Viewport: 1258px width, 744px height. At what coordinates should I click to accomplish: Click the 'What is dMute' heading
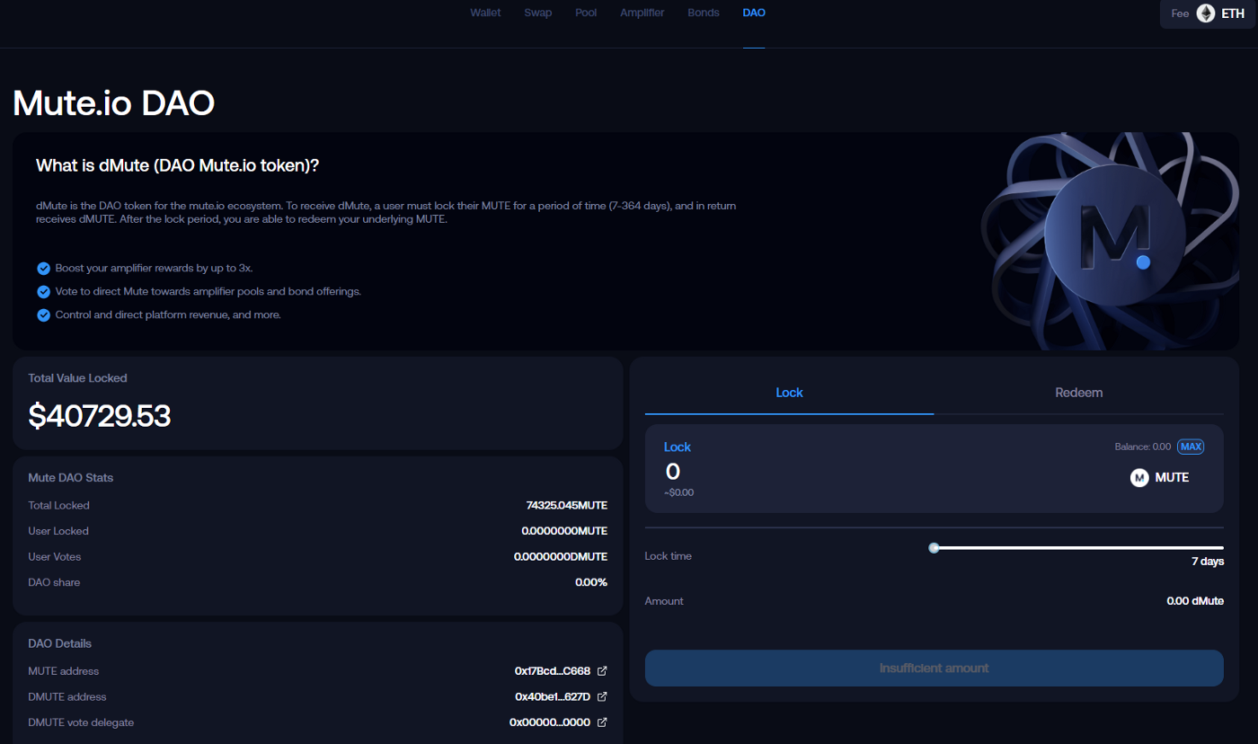coord(178,165)
